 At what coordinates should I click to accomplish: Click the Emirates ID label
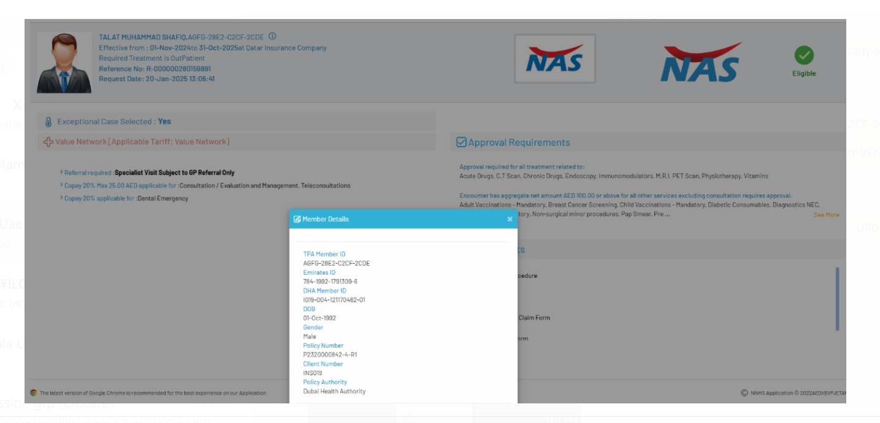pos(319,272)
